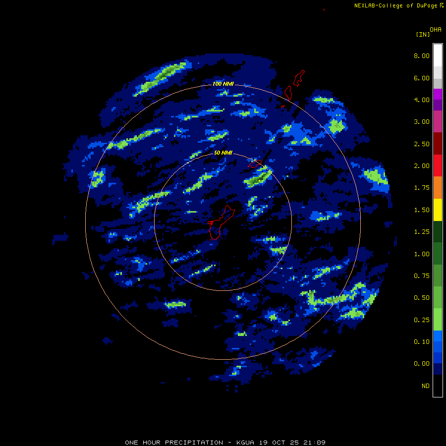The width and height of the screenshot is (446, 446).
Task: Click the 8.00 scale value
Action: [422, 56]
